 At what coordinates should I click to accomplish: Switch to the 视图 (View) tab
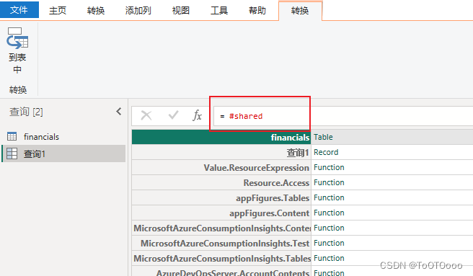click(x=181, y=11)
